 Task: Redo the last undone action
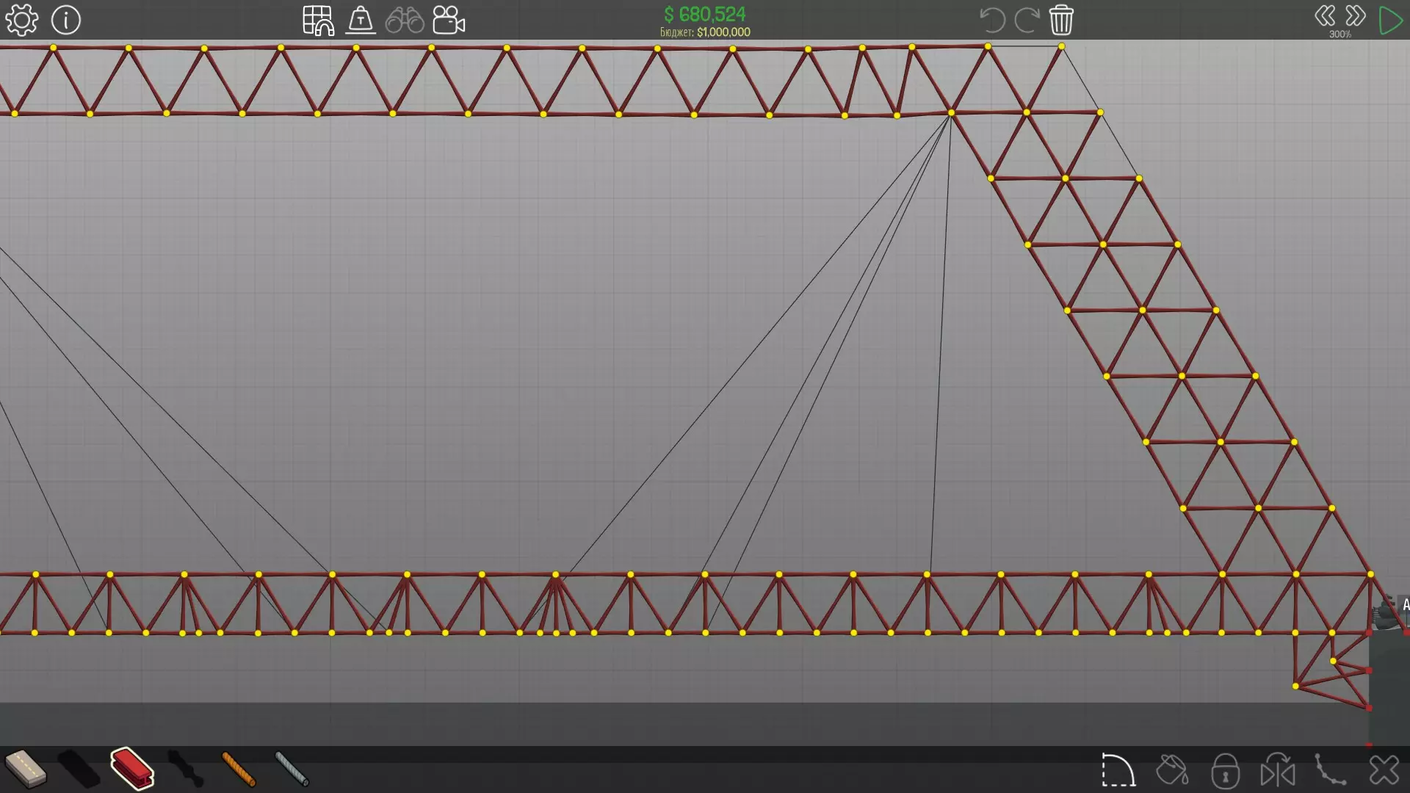coord(1027,20)
